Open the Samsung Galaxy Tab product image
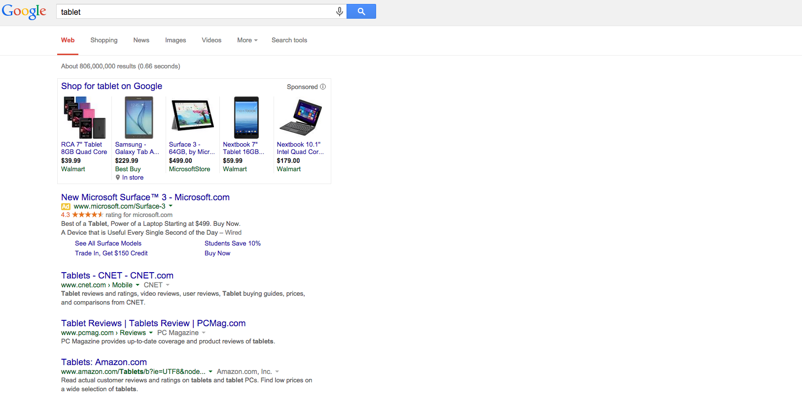This screenshot has width=802, height=403. coord(139,118)
